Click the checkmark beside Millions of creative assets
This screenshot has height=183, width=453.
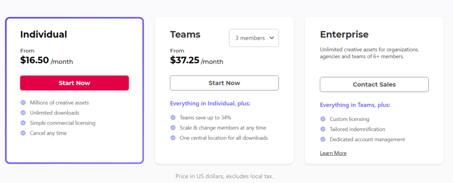click(x=23, y=103)
